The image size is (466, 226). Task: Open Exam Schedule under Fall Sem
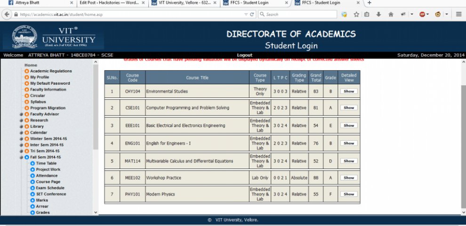(x=50, y=188)
